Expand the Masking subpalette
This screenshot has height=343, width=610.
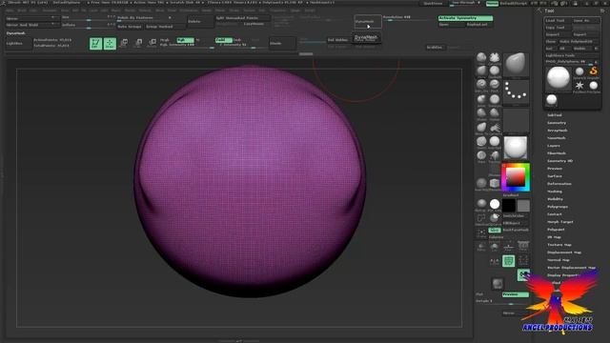tap(555, 192)
